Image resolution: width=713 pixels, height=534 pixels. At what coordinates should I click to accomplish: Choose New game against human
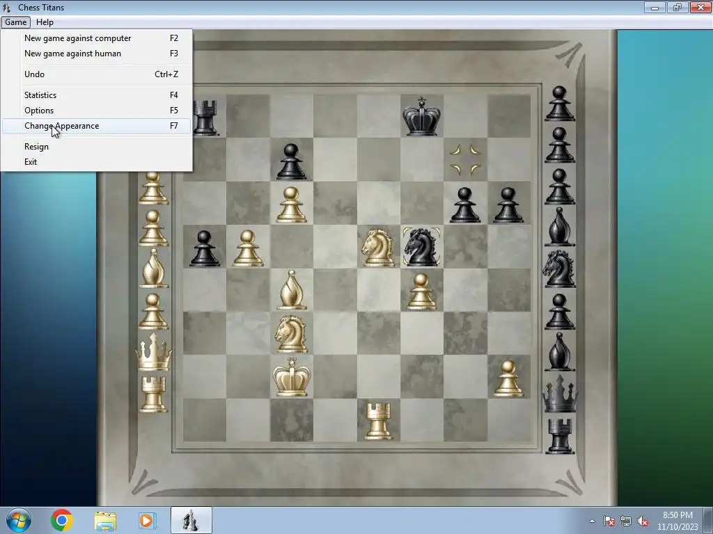pos(96,54)
